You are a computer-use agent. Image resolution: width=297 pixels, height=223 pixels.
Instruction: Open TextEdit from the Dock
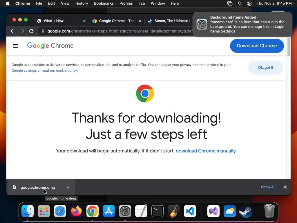[x=141, y=211]
